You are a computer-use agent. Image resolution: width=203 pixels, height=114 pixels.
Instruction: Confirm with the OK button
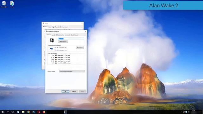tap(65, 92)
